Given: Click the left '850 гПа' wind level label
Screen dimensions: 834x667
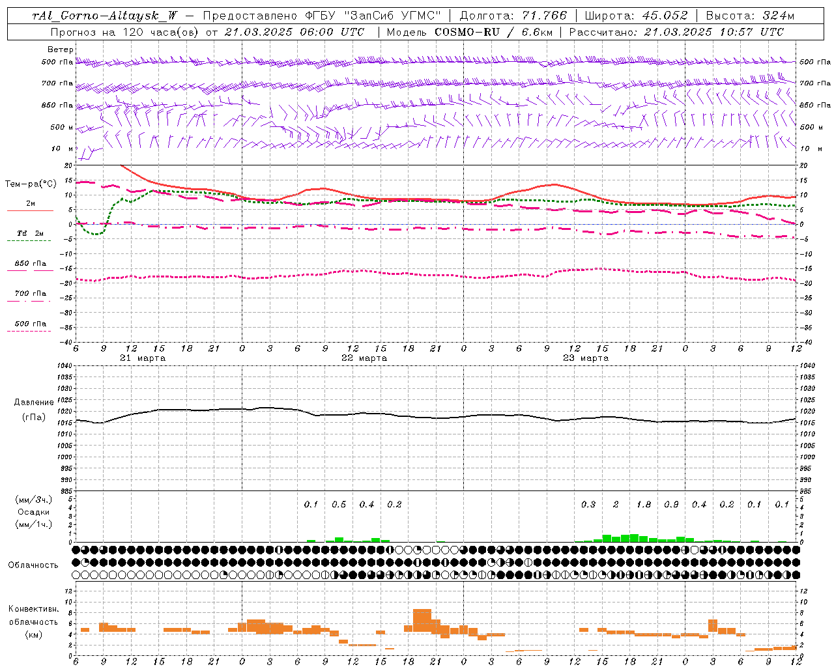Looking at the screenshot, I should (x=57, y=105).
